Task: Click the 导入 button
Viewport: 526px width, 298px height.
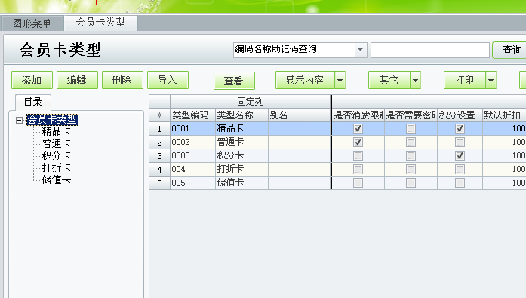Action: 168,80
